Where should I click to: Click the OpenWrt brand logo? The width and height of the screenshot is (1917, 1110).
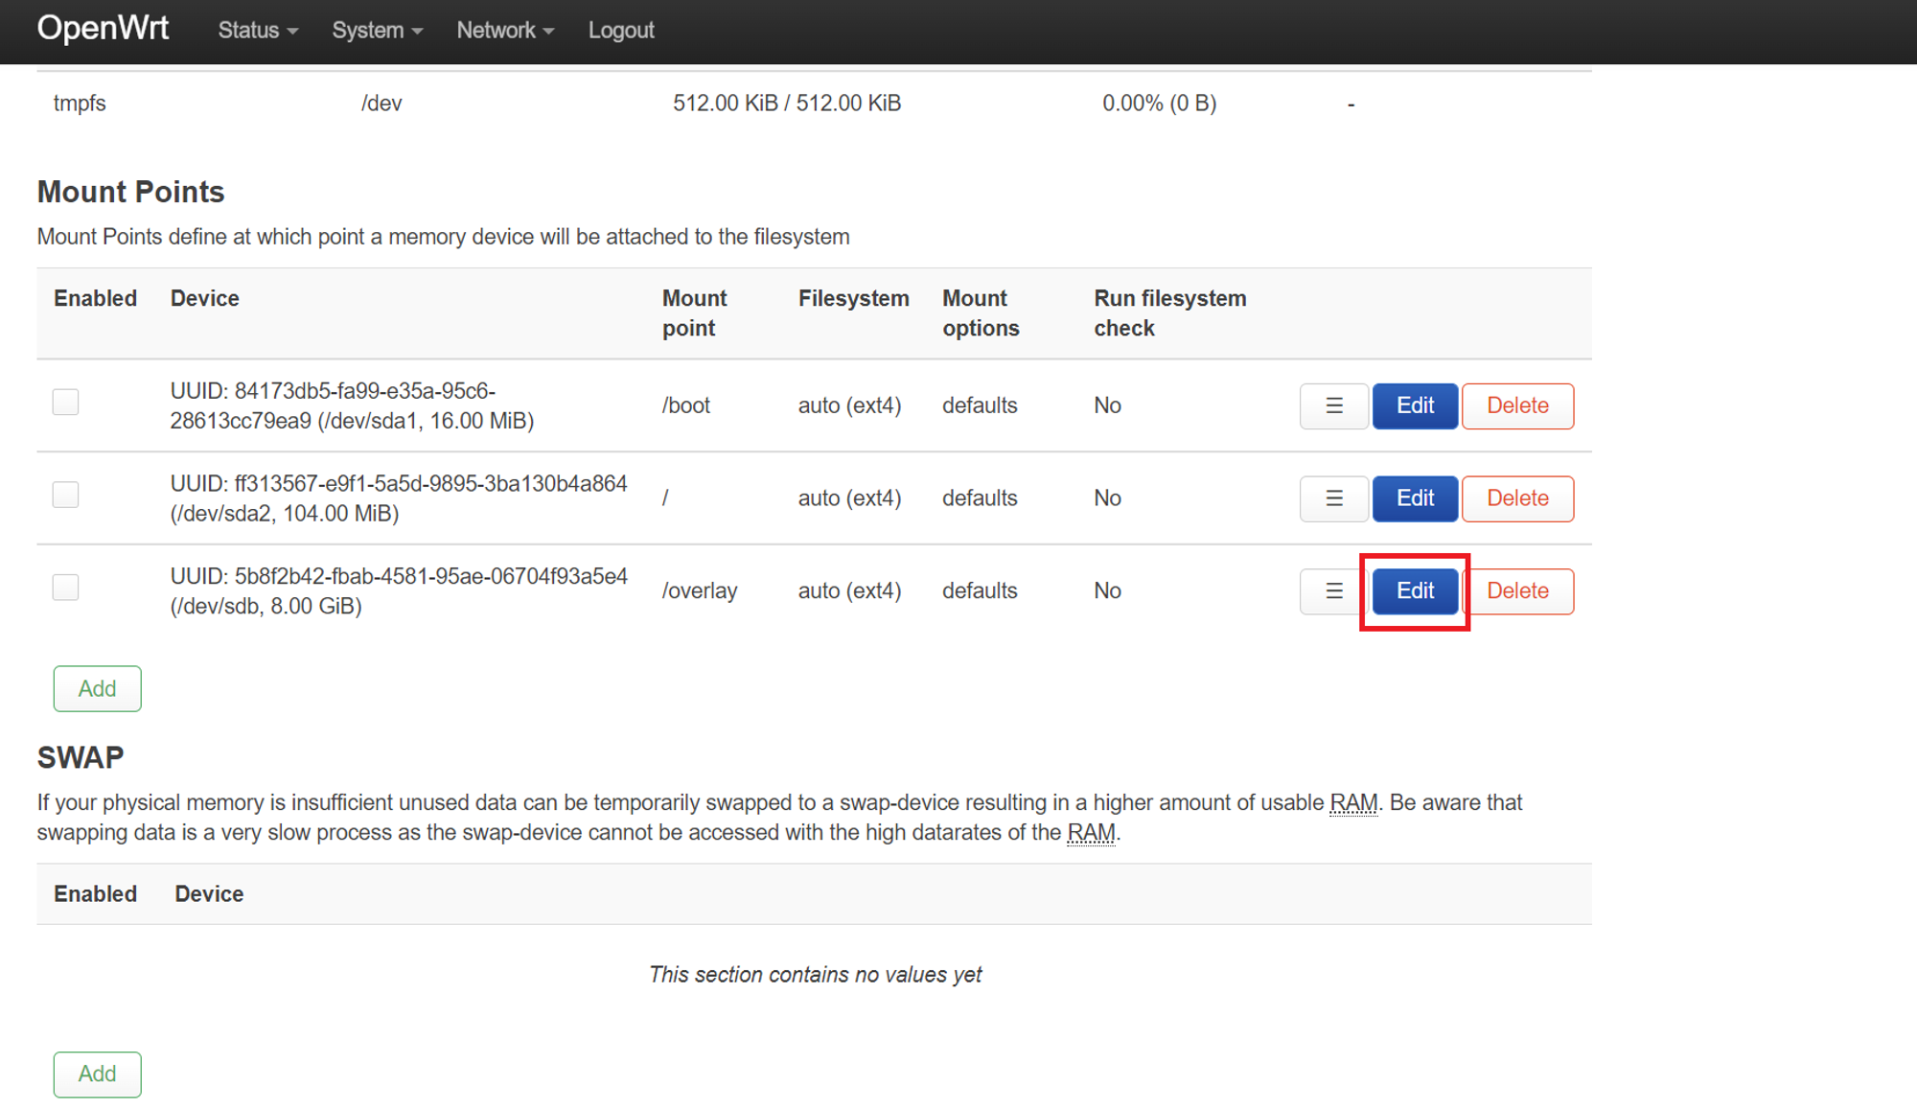[x=103, y=29]
